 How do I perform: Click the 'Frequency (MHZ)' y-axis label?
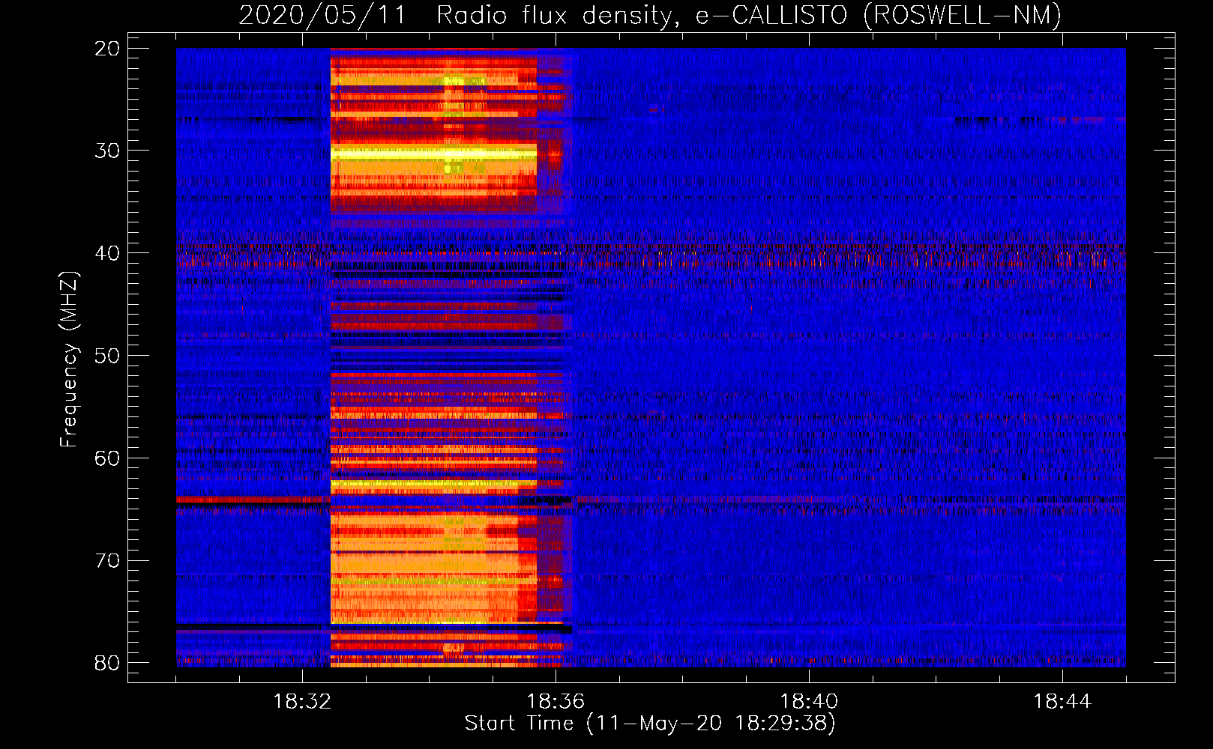pos(69,360)
